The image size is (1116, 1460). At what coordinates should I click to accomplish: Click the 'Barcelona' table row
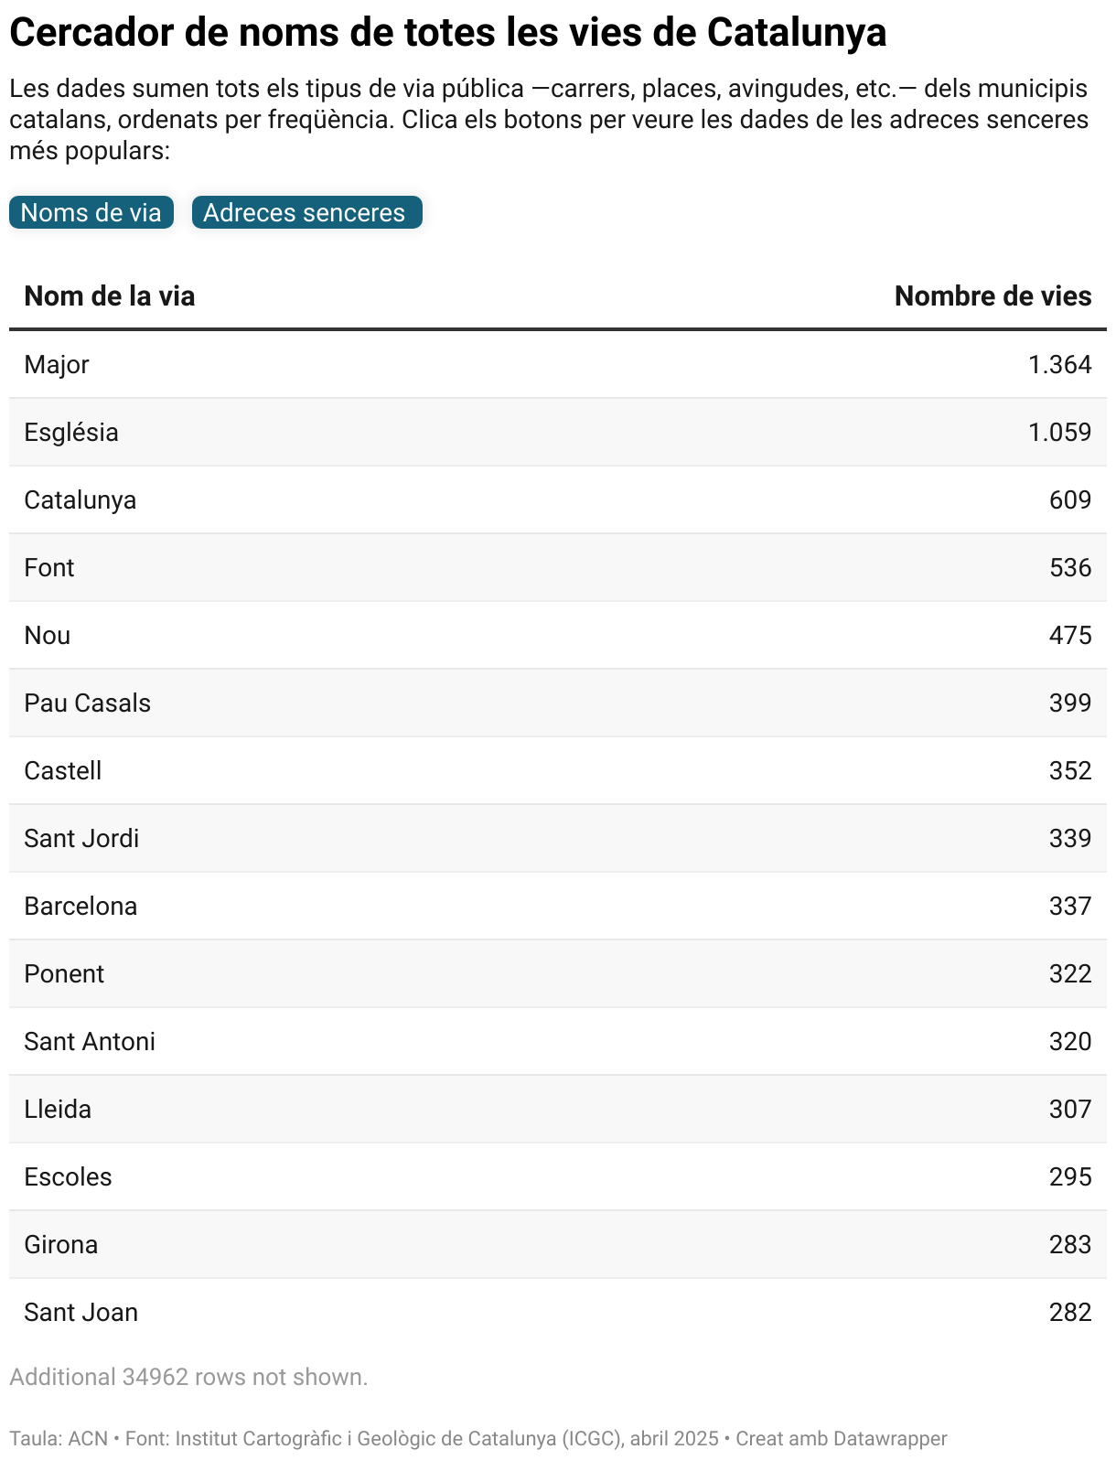pos(80,906)
